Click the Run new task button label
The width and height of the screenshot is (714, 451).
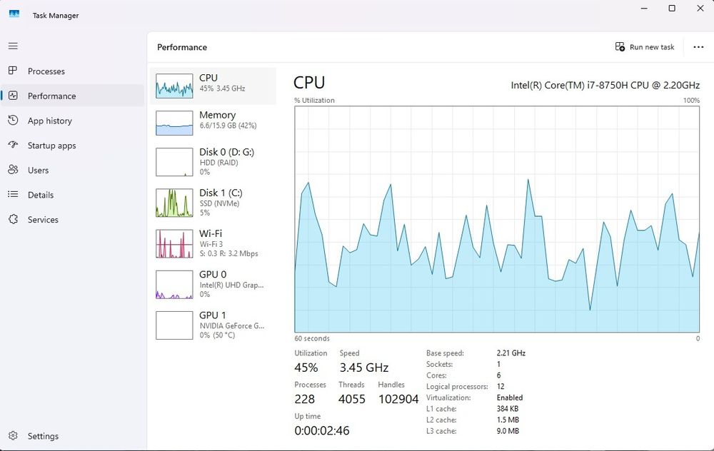(x=652, y=47)
